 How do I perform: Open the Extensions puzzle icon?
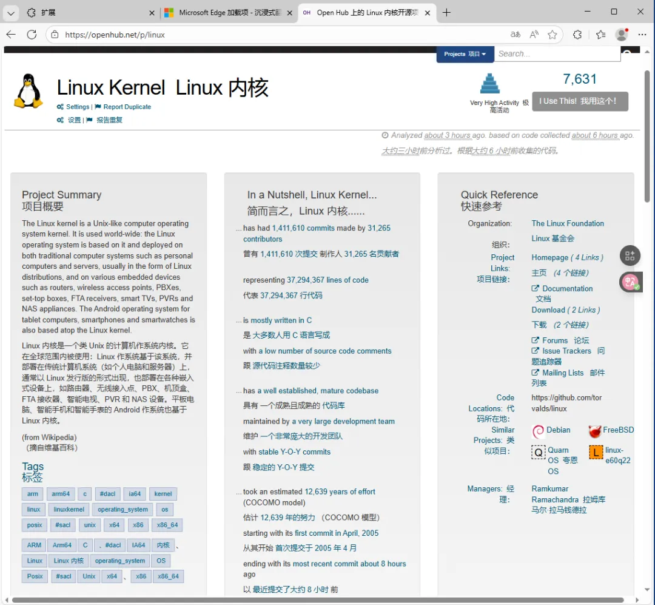[x=577, y=35]
